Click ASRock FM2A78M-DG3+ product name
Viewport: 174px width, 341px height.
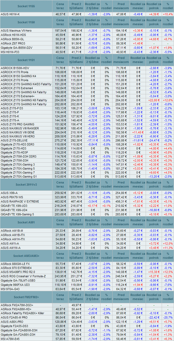click(x=17, y=305)
